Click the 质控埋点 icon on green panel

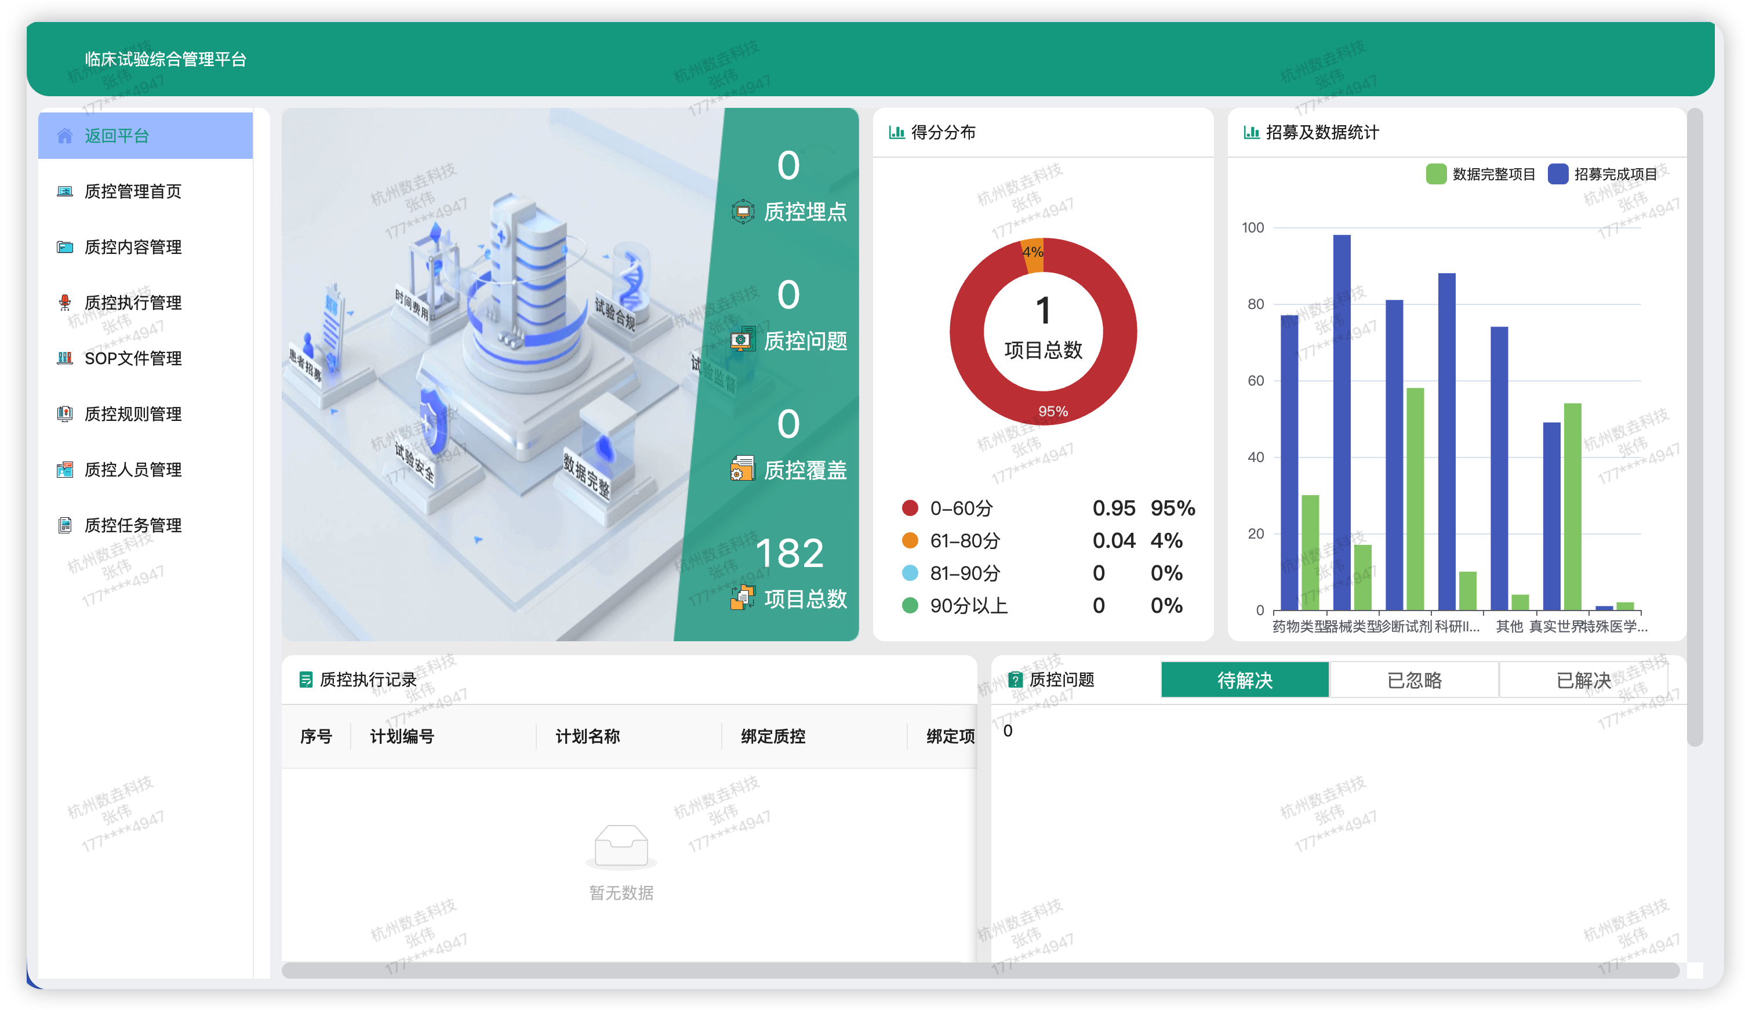click(x=742, y=211)
